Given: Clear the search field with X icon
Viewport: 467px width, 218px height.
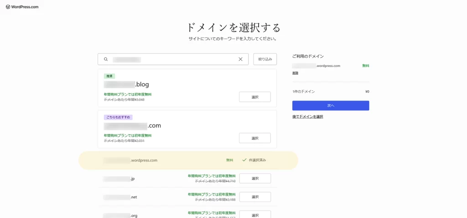Looking at the screenshot, I should [x=240, y=59].
